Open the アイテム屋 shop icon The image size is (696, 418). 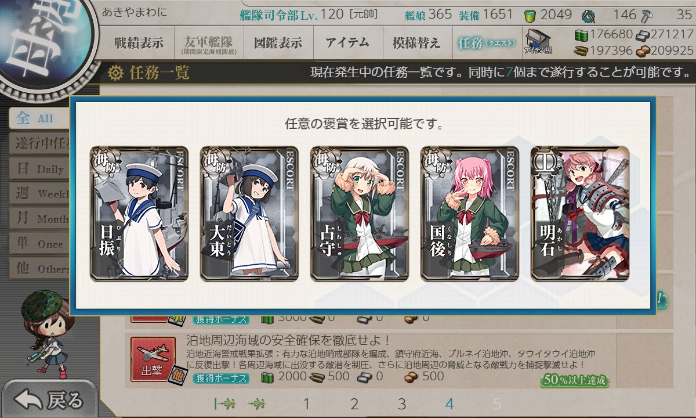538,42
